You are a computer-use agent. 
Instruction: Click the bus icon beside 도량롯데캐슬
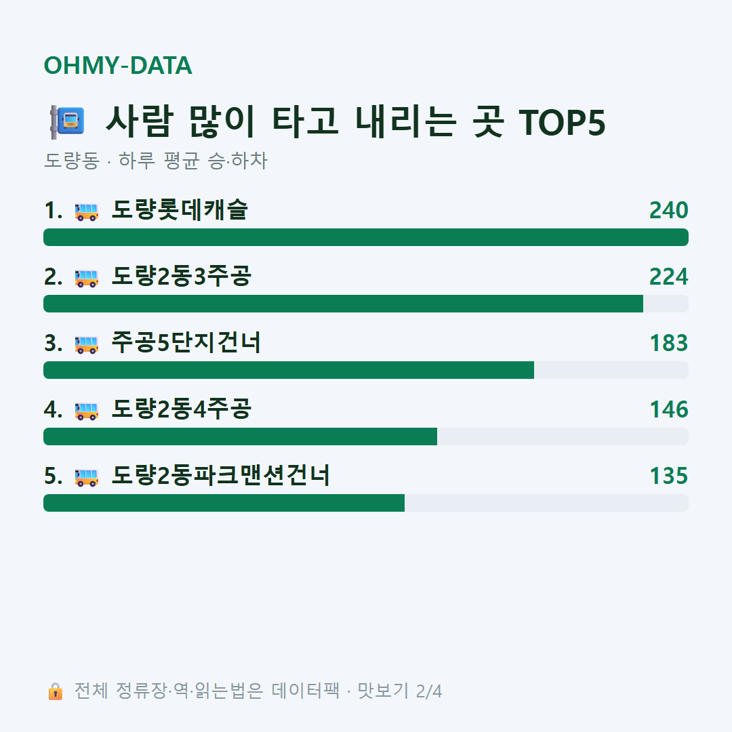[x=86, y=211]
